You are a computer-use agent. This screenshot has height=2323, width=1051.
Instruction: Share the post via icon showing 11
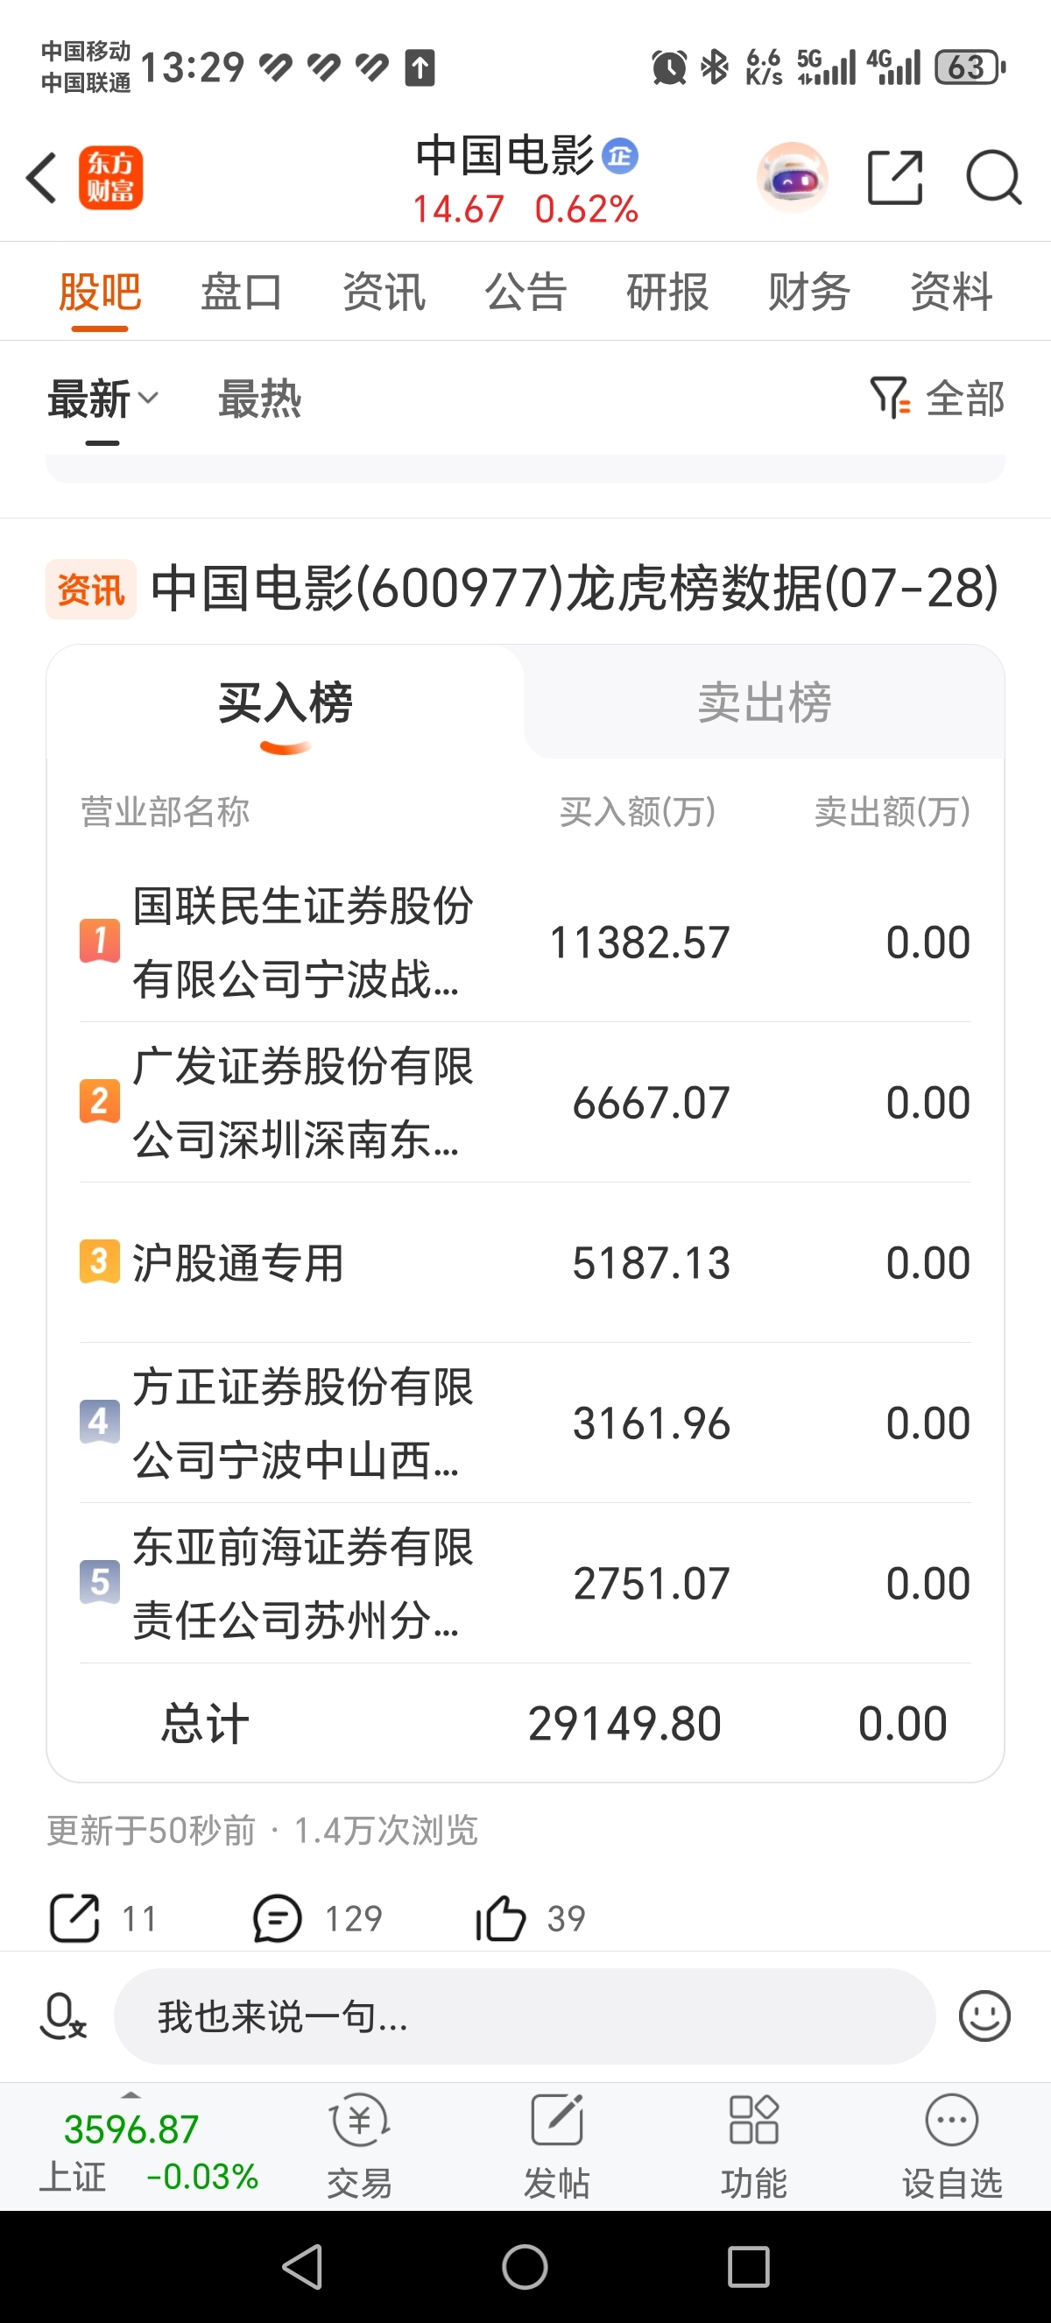(x=74, y=1918)
